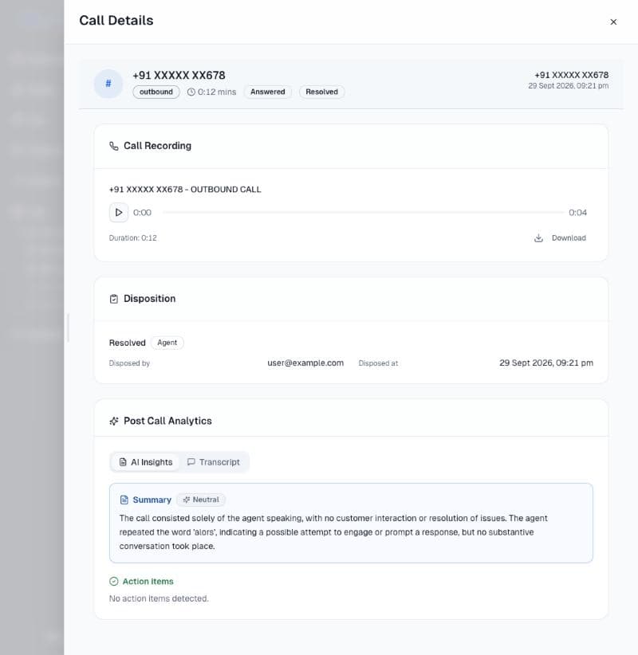Click the Resolved badge in header

tap(321, 92)
